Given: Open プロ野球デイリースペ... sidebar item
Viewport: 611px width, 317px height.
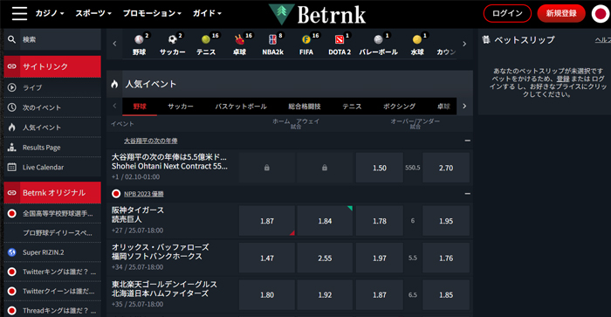Looking at the screenshot, I should pos(52,233).
